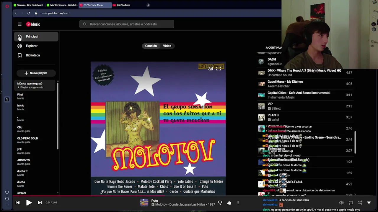Play Gucci Mane - My Kitchen from queue
Viewport: 378px width, 212px height.
pyautogui.click(x=306, y=84)
